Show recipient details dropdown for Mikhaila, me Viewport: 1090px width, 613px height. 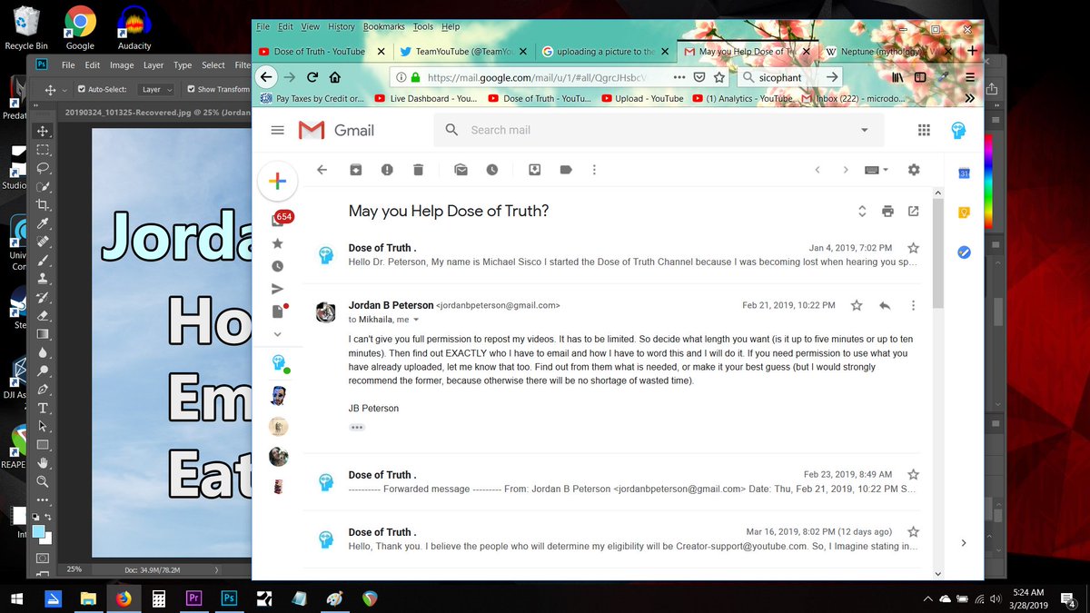pos(416,320)
